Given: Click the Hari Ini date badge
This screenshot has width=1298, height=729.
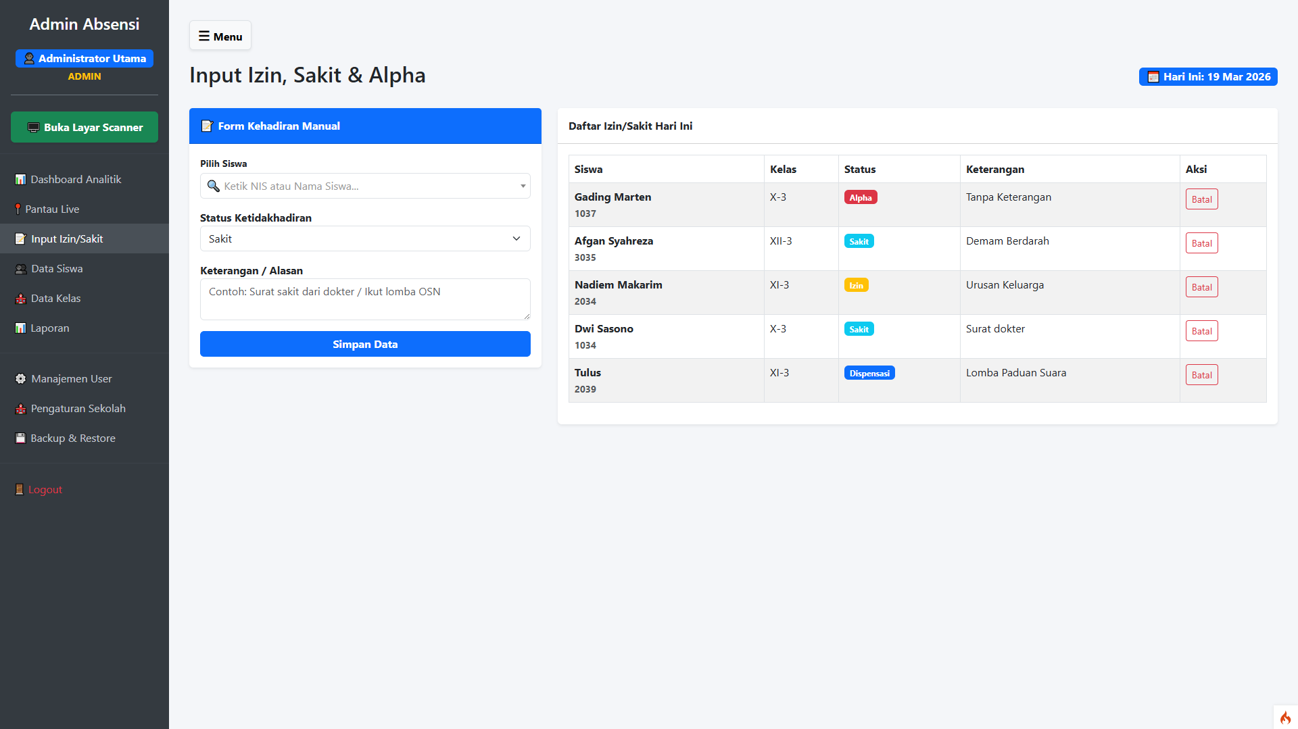Looking at the screenshot, I should [1208, 77].
